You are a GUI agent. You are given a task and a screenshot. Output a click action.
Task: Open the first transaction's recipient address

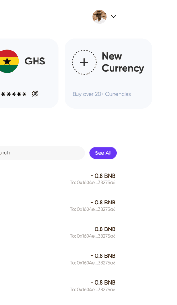pos(93,183)
